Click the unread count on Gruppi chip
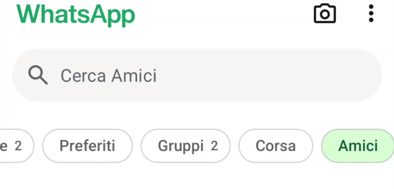394x189 pixels. [214, 146]
